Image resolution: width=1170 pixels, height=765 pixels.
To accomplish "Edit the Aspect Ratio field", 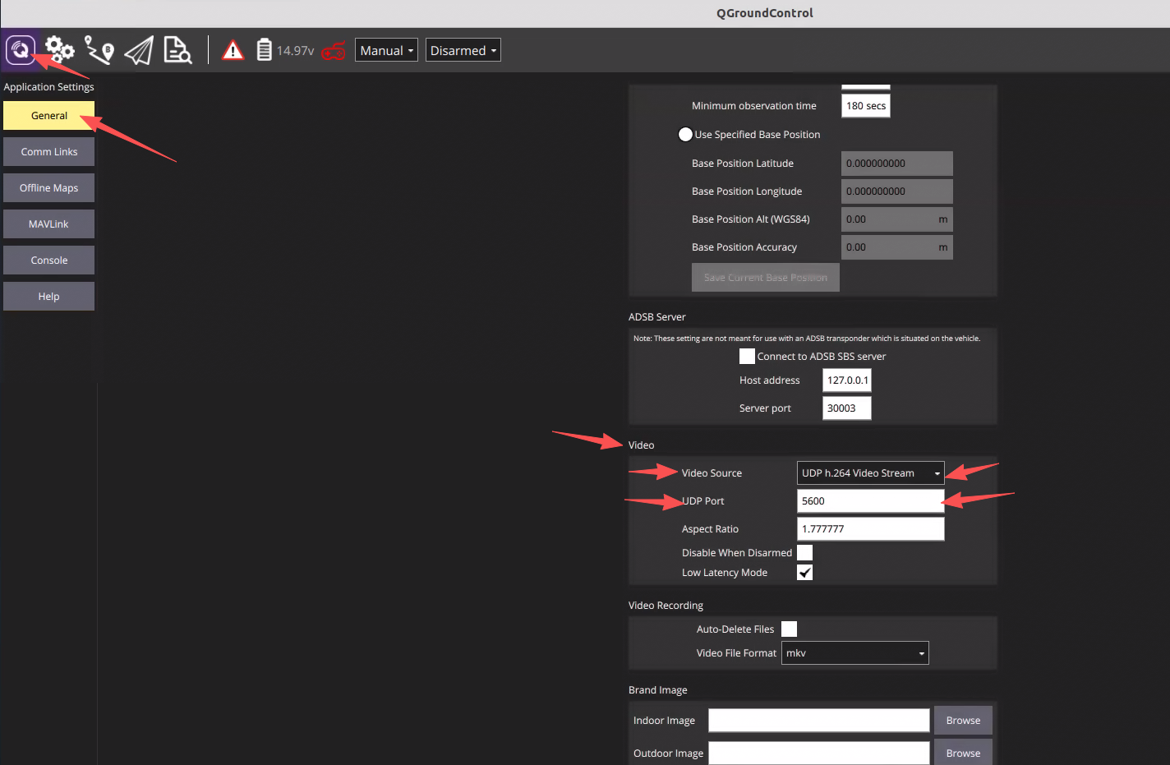I will 871,529.
